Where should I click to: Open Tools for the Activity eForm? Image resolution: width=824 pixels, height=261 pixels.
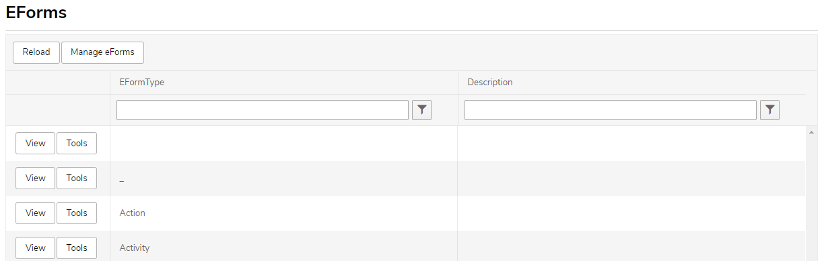tap(77, 248)
